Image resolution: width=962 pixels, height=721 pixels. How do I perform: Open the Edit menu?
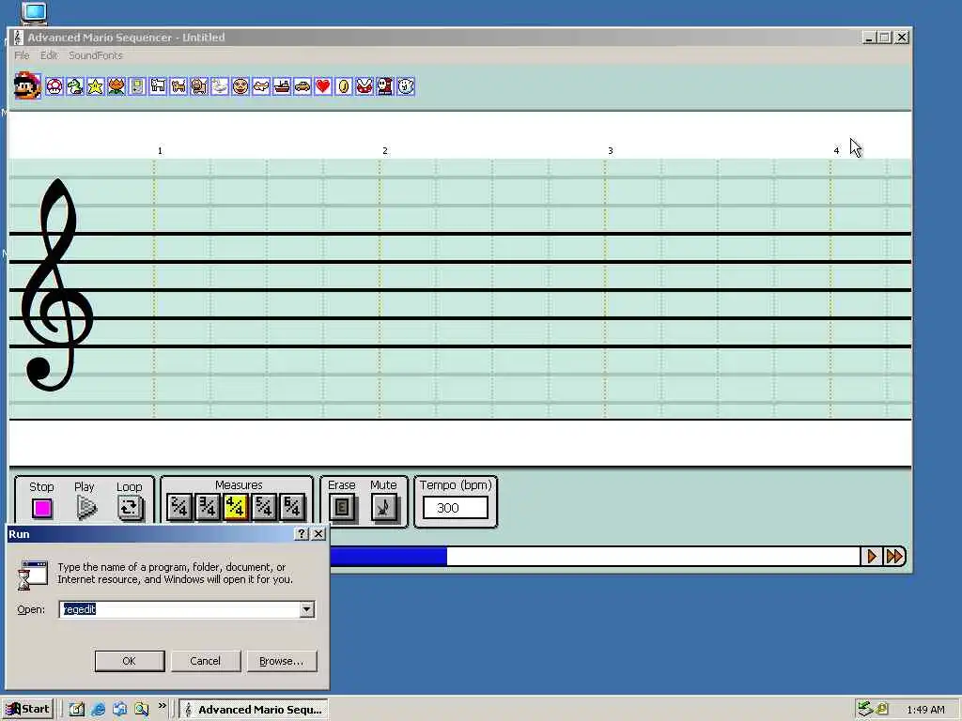pos(49,55)
